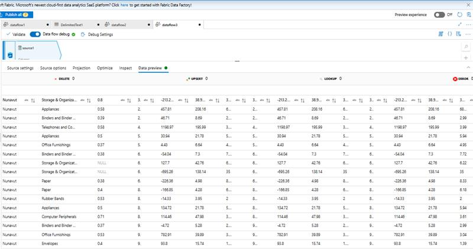Open the ellipsis menu in the tab strip
The image size is (473, 249).
click(x=468, y=24)
